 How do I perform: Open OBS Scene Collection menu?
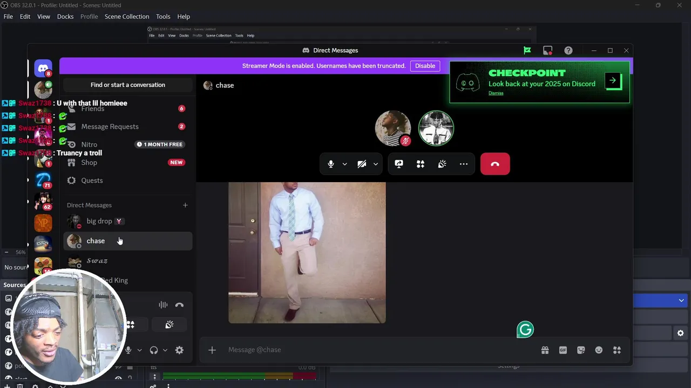click(127, 16)
